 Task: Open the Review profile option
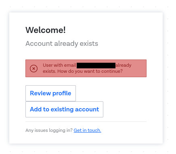(50, 93)
